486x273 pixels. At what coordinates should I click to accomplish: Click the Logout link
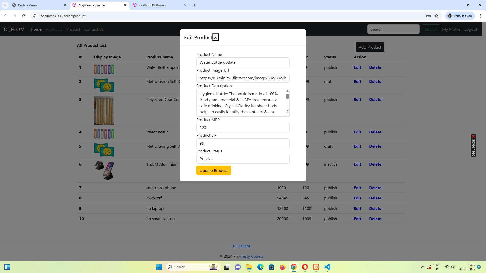tap(471, 29)
